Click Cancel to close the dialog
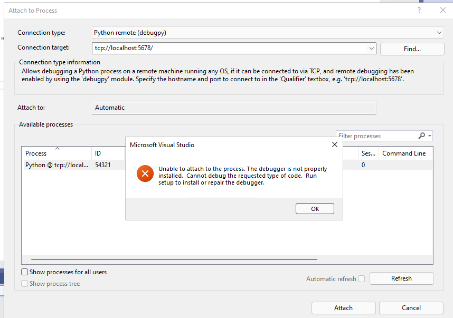453x318 pixels. 411,307
